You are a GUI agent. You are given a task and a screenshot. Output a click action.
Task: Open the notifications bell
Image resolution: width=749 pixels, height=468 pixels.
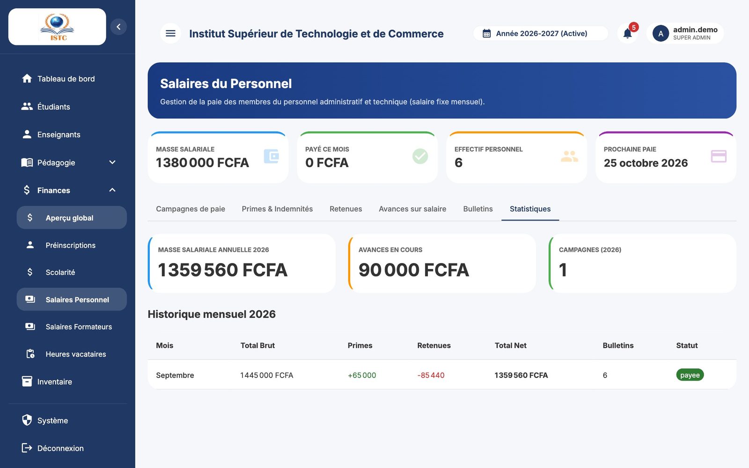(x=628, y=33)
